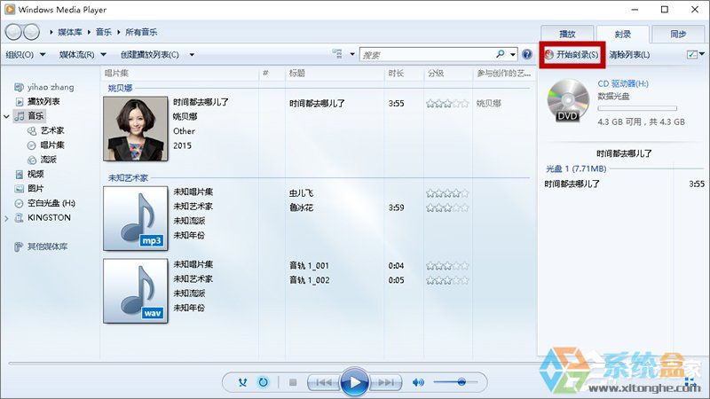Screen dimensions: 710x399
Task: Open 其他媒体库 in sidebar
Action: [x=41, y=246]
